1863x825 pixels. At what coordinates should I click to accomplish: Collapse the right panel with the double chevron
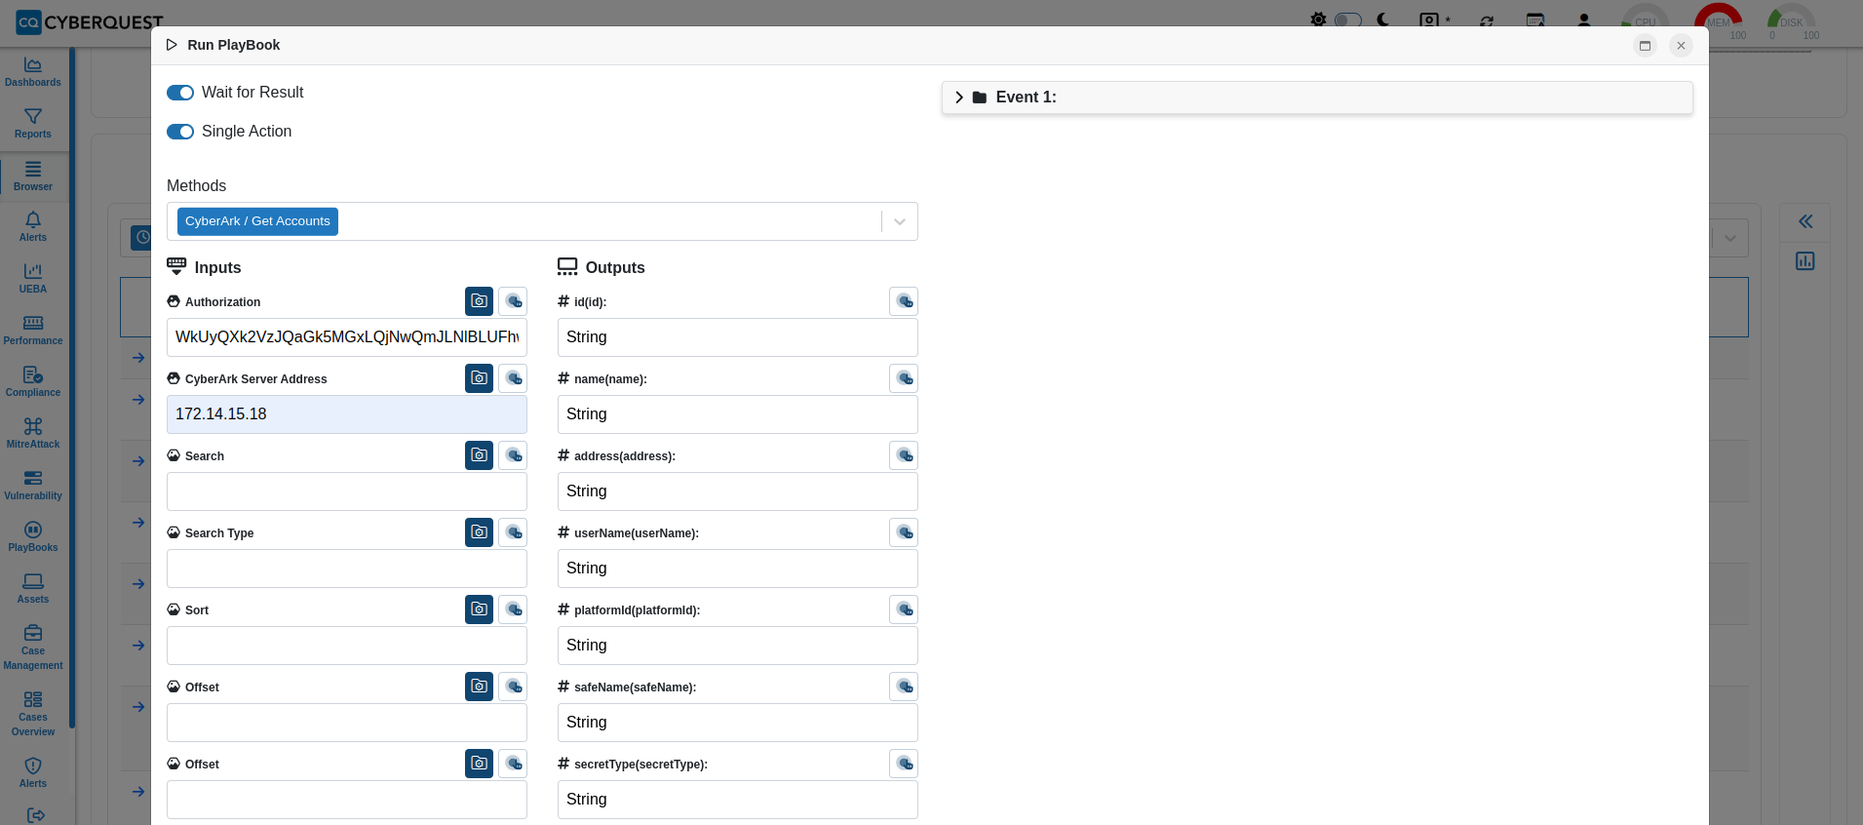[x=1805, y=221]
